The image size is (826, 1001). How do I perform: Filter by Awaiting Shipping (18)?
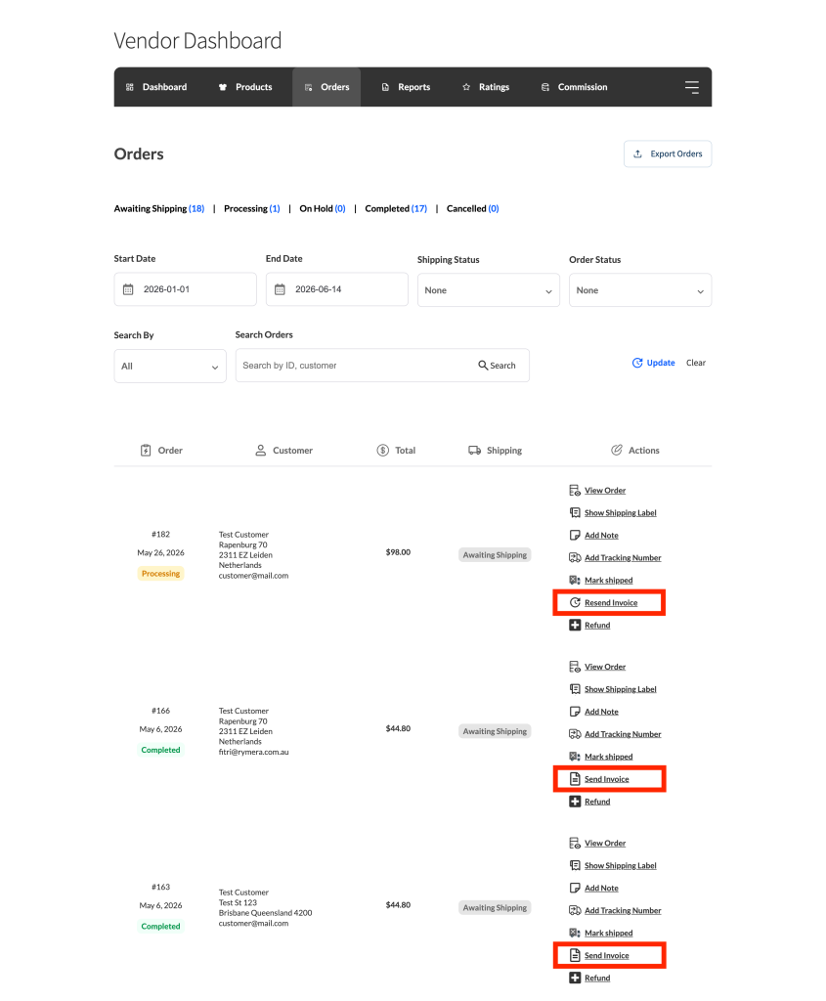click(159, 209)
